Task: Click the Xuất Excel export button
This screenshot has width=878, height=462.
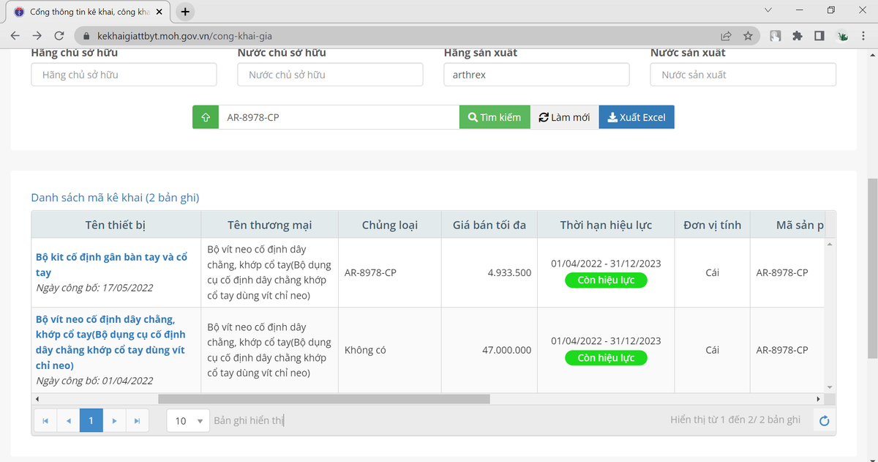Action: click(637, 117)
